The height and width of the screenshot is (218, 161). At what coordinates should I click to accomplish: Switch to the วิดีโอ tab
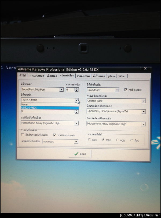122,76
